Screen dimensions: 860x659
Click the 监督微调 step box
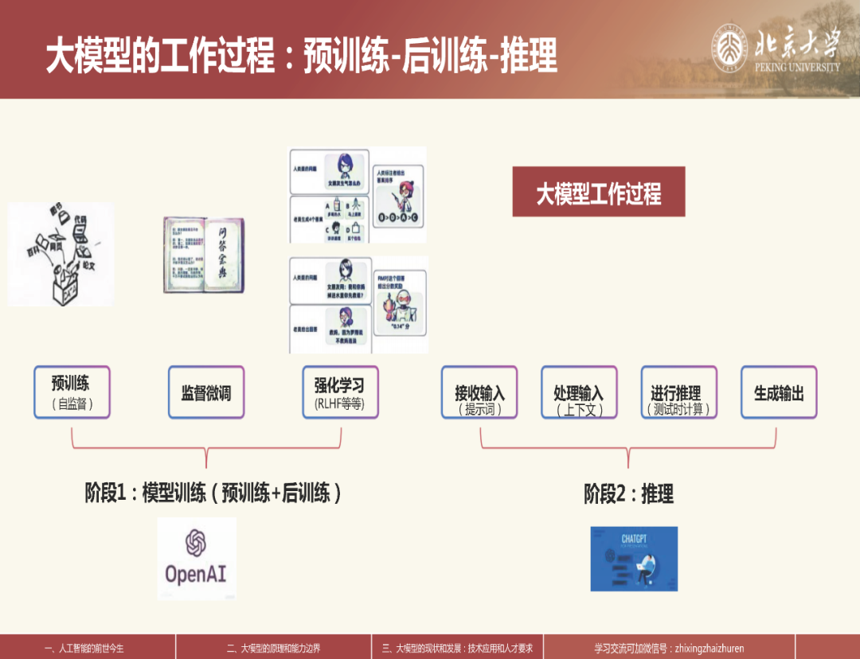206,392
